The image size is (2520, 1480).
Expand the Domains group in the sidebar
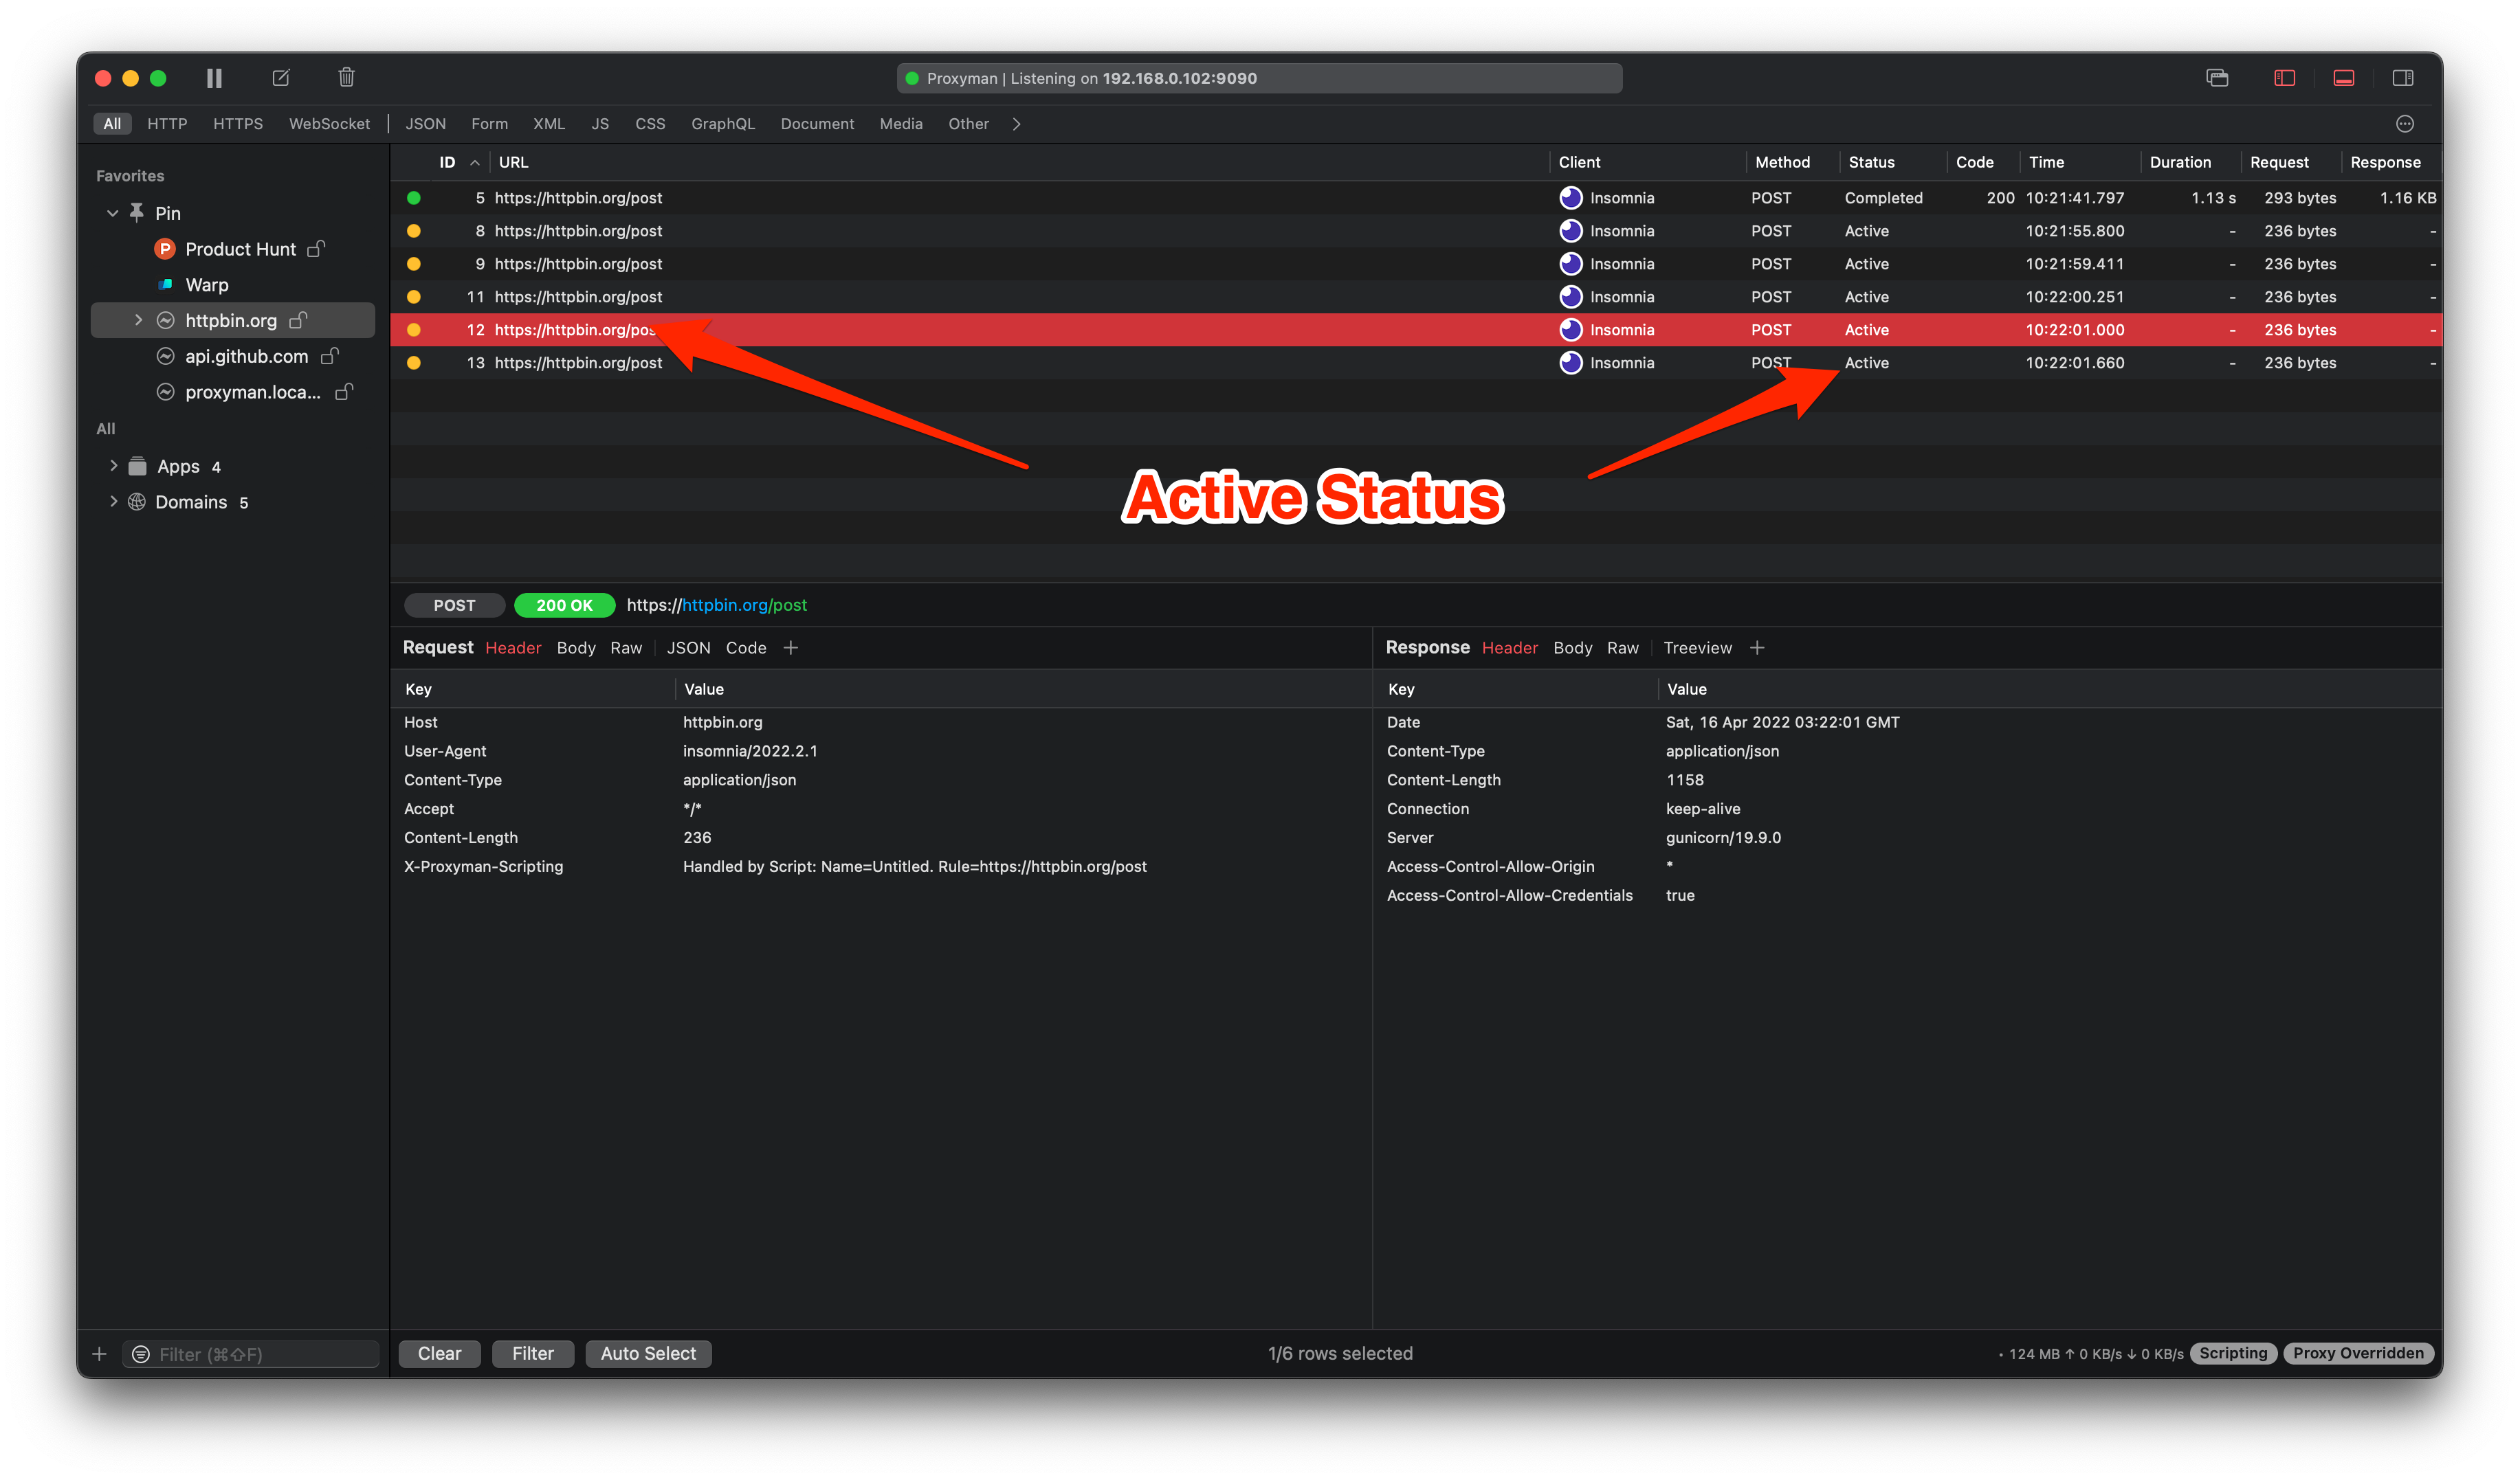coord(113,501)
